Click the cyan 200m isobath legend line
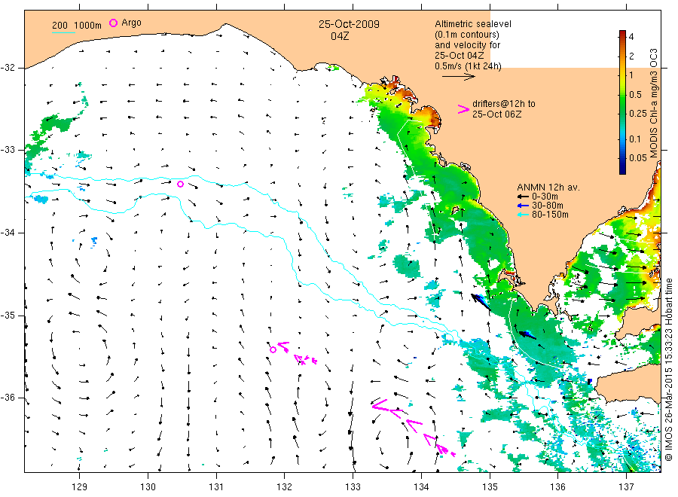 coord(63,32)
